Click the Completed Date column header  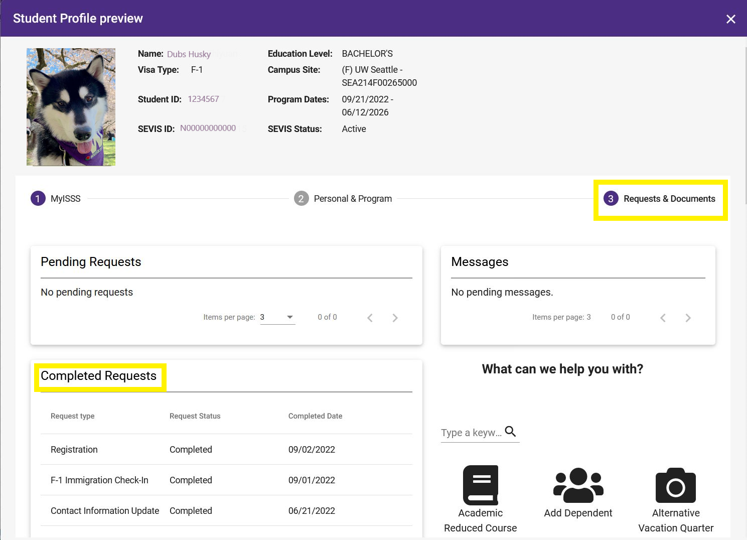click(315, 416)
